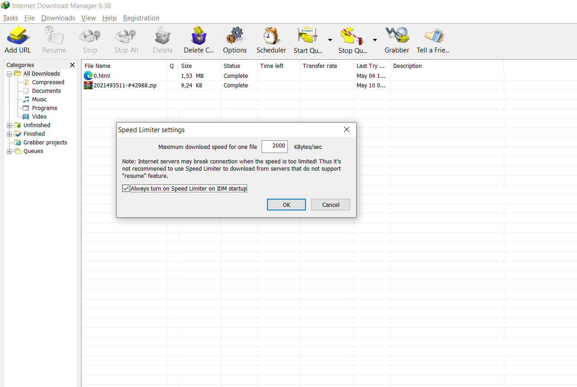Image resolution: width=577 pixels, height=387 pixels.
Task: Click the maximum download speed input field
Action: click(x=275, y=146)
